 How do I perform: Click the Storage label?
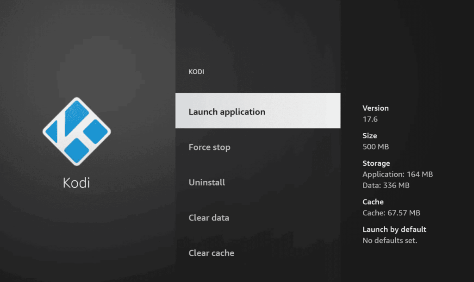coord(376,163)
